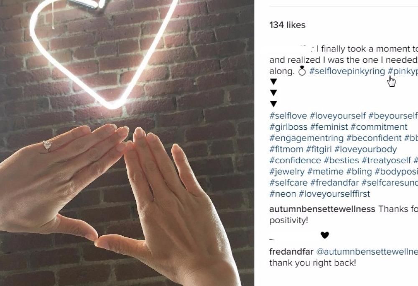Open the #girlboss hashtag

288,127
